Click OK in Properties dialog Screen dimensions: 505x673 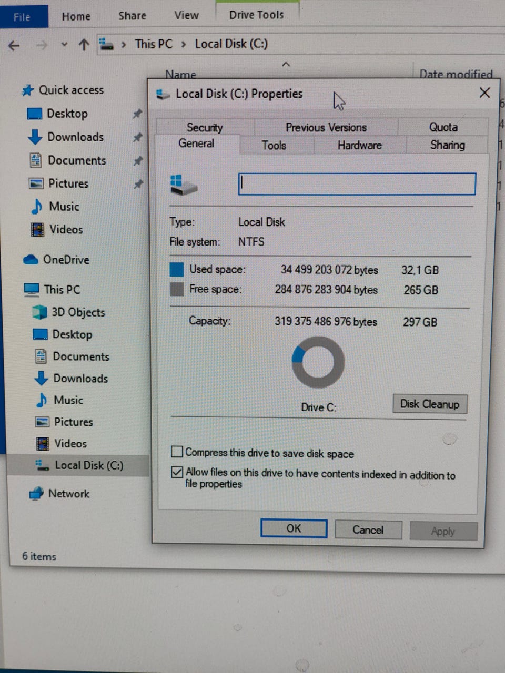coord(294,528)
